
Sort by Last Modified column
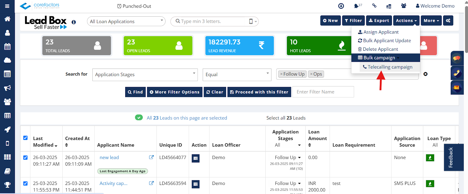pyautogui.click(x=45, y=142)
